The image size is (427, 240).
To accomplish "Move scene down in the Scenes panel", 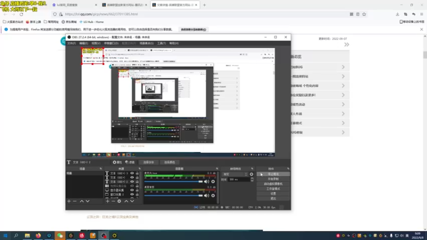I will pos(88,201).
